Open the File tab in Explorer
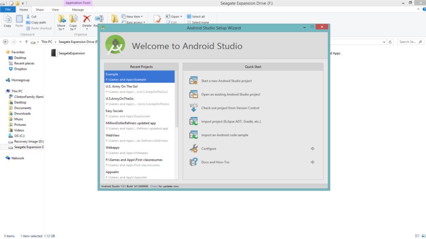The width and height of the screenshot is (426, 239). 8,10
